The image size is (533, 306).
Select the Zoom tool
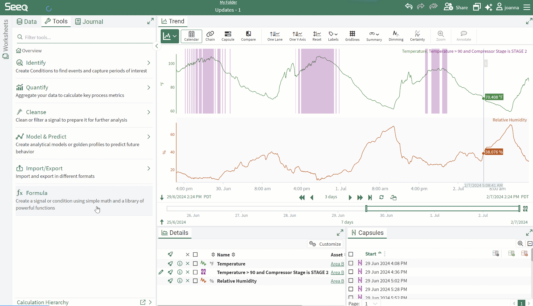[441, 36]
